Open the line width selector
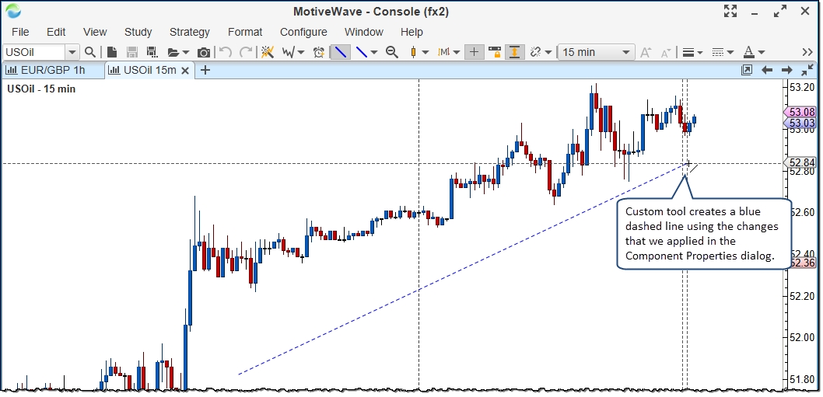The image size is (823, 397). [693, 52]
